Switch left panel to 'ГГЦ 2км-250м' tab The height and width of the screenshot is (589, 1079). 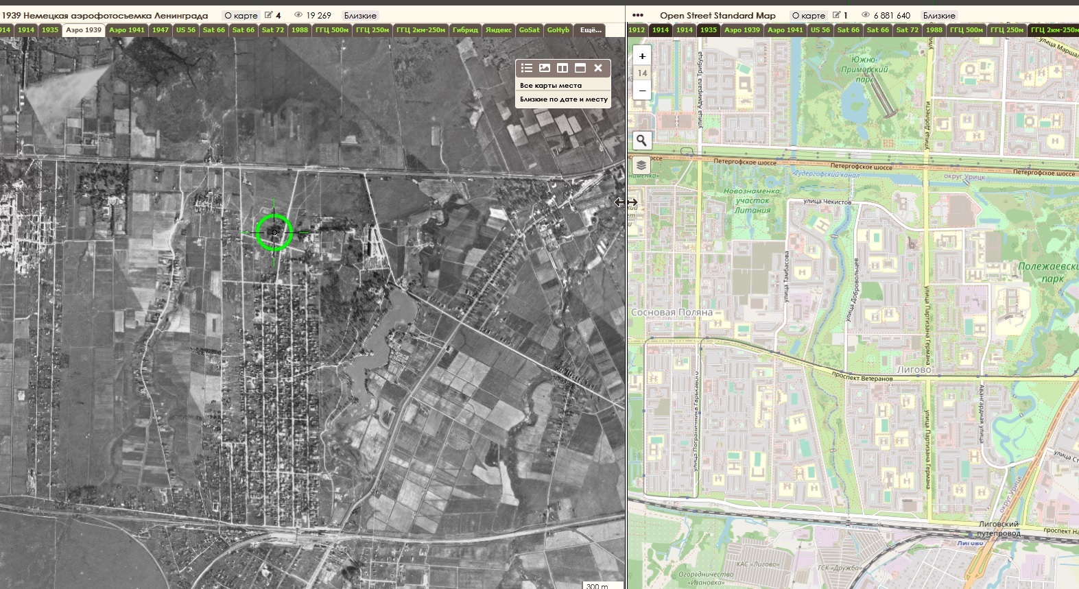[x=420, y=30]
